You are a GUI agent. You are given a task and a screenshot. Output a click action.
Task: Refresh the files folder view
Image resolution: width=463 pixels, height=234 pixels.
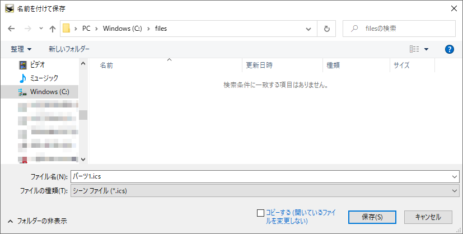326,29
